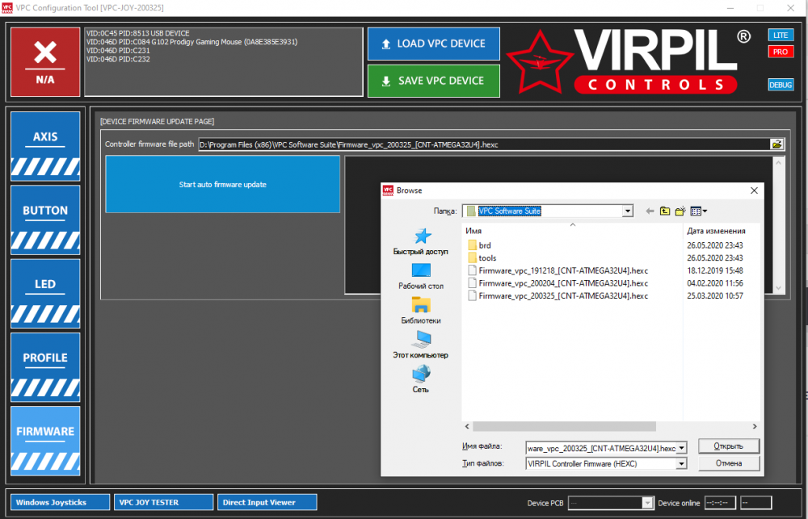Click the controller firmware file path field
The image size is (808, 519).
point(484,144)
